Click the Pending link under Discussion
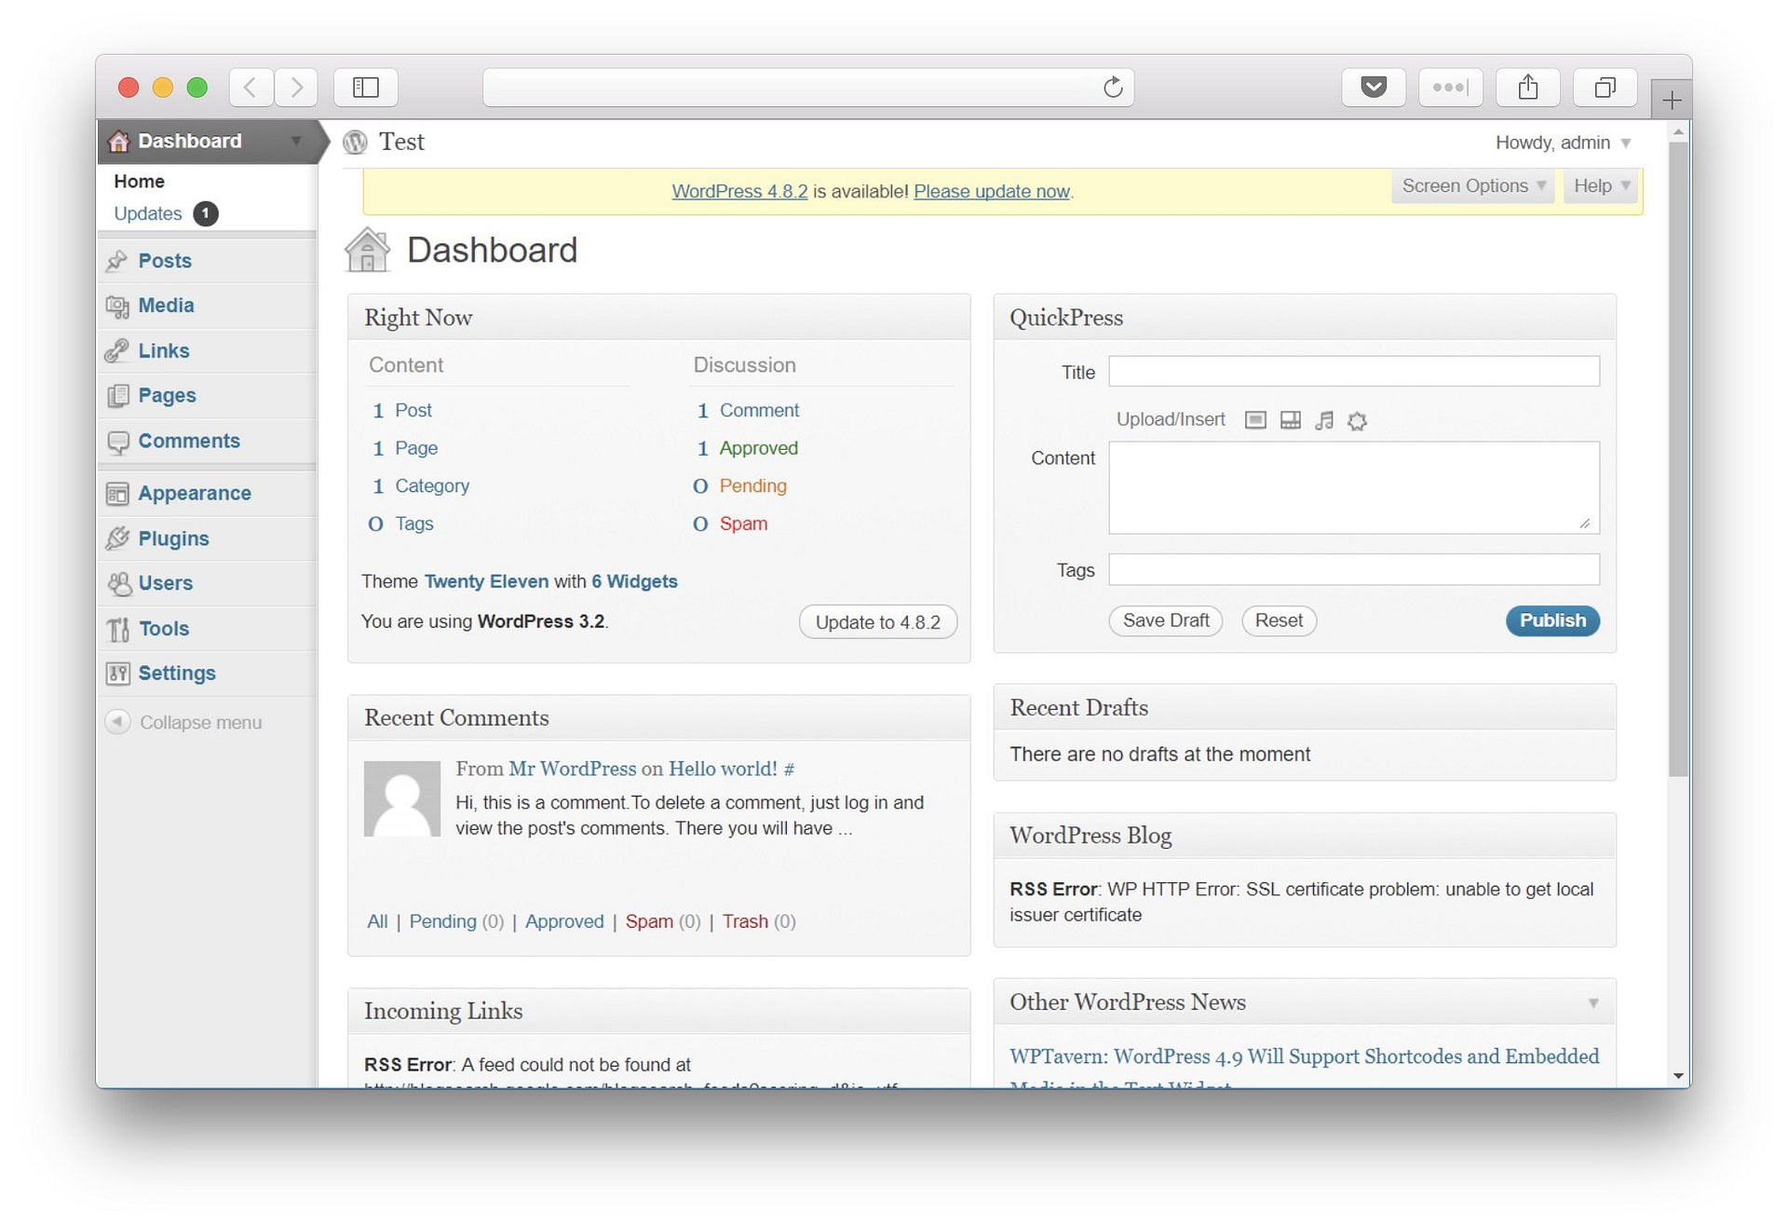Viewport: 1788px width, 1226px height. point(752,486)
